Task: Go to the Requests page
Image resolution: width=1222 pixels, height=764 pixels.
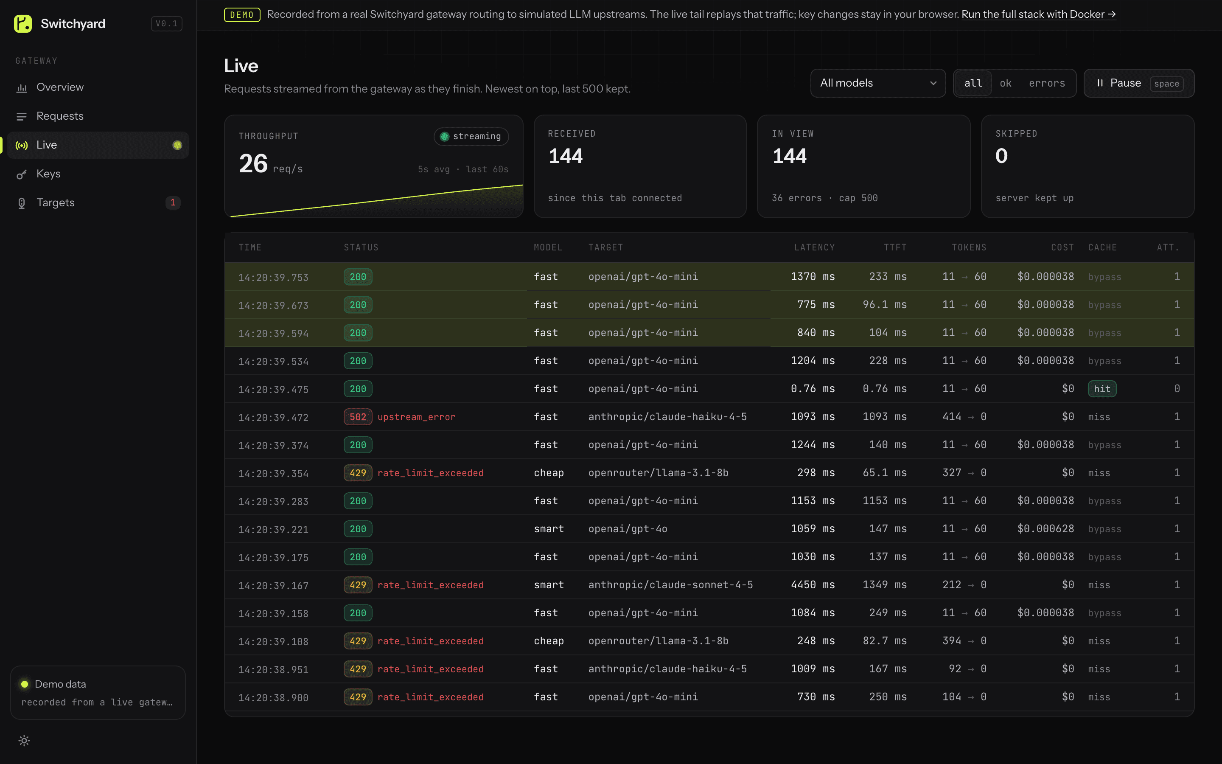Action: click(x=98, y=116)
